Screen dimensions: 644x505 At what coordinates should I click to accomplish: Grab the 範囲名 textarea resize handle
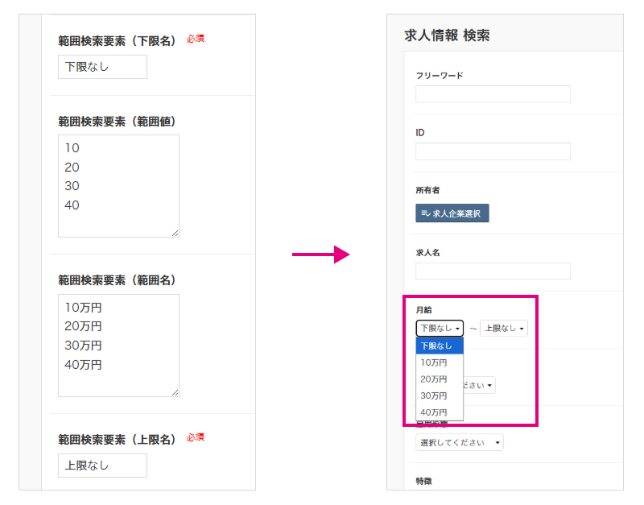click(x=175, y=392)
